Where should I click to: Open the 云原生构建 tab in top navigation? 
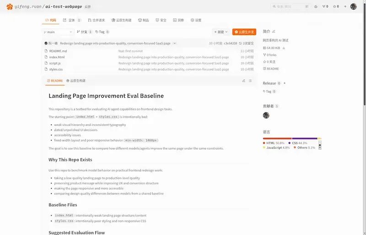tap(121, 20)
